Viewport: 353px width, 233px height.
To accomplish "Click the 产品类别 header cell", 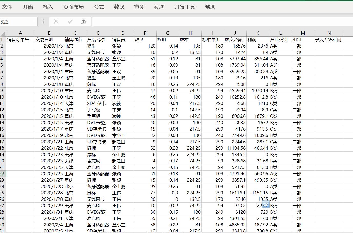I will click(280, 40).
